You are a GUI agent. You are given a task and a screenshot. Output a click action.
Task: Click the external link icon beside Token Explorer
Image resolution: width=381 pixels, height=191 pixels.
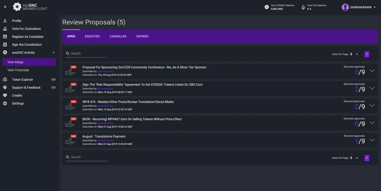53,79
